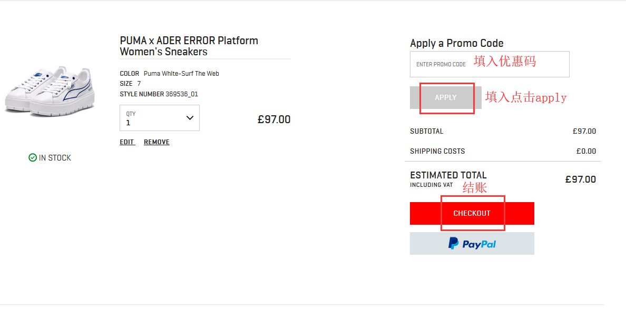Image resolution: width=626 pixels, height=310 pixels.
Task: Click the SIZE 7 text
Action: (130, 84)
